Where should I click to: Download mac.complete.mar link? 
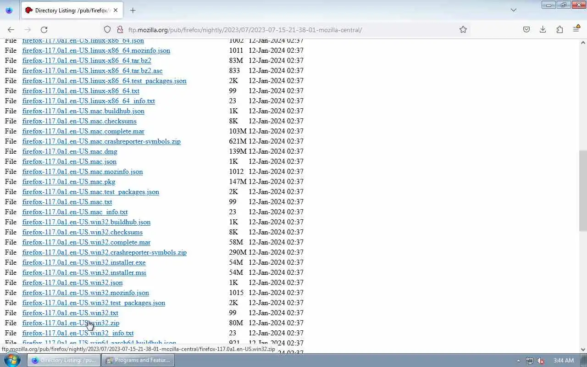coord(83,131)
